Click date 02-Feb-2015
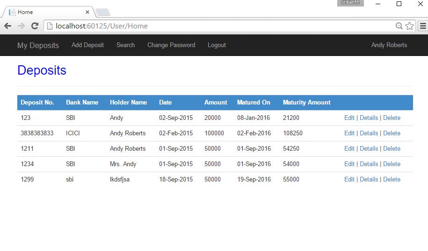428x251 pixels. pyautogui.click(x=176, y=133)
